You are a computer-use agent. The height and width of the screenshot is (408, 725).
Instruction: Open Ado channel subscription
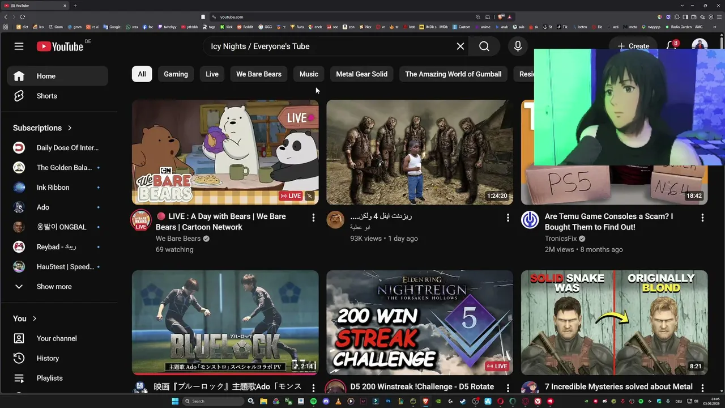[57, 207]
